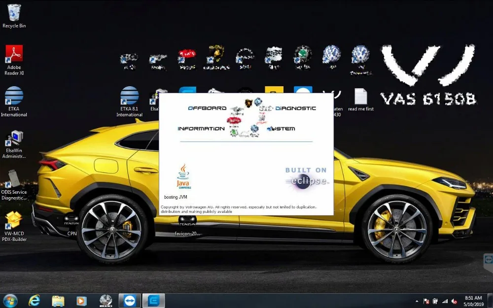
Task: Open the Windows Start menu
Action: point(10,301)
